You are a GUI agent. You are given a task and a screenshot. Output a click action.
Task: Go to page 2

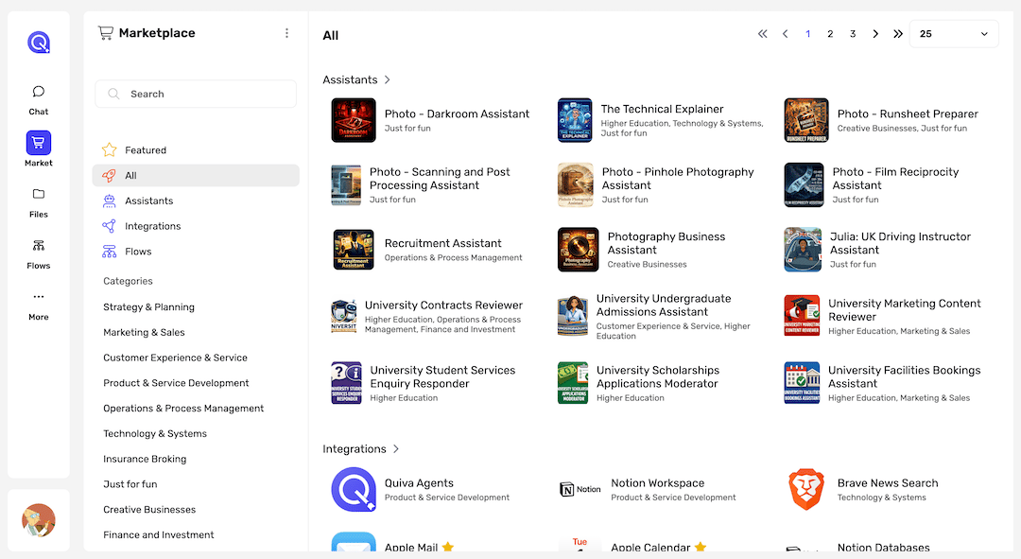(830, 34)
